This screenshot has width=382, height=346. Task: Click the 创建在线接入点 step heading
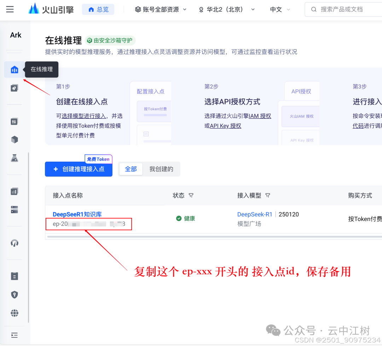(x=82, y=102)
